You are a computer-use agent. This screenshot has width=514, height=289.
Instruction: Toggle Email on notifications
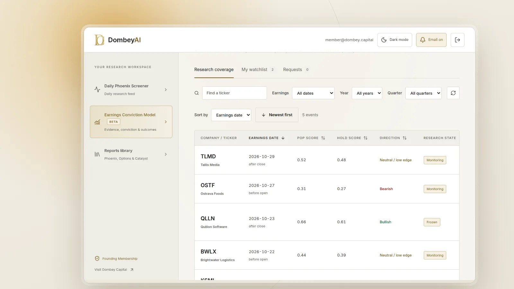(x=431, y=40)
